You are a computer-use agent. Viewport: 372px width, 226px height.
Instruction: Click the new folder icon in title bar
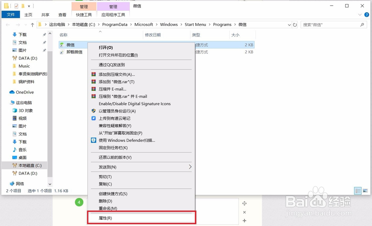(23, 6)
